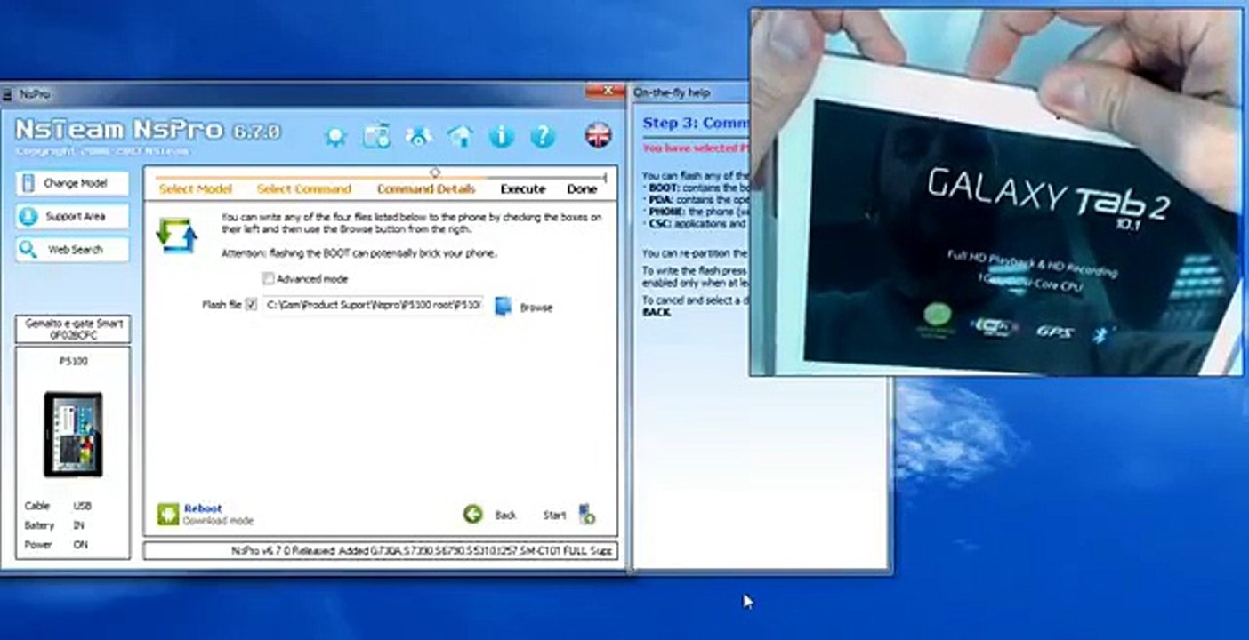
Task: Click the green Android Reboot icon
Action: click(x=168, y=513)
